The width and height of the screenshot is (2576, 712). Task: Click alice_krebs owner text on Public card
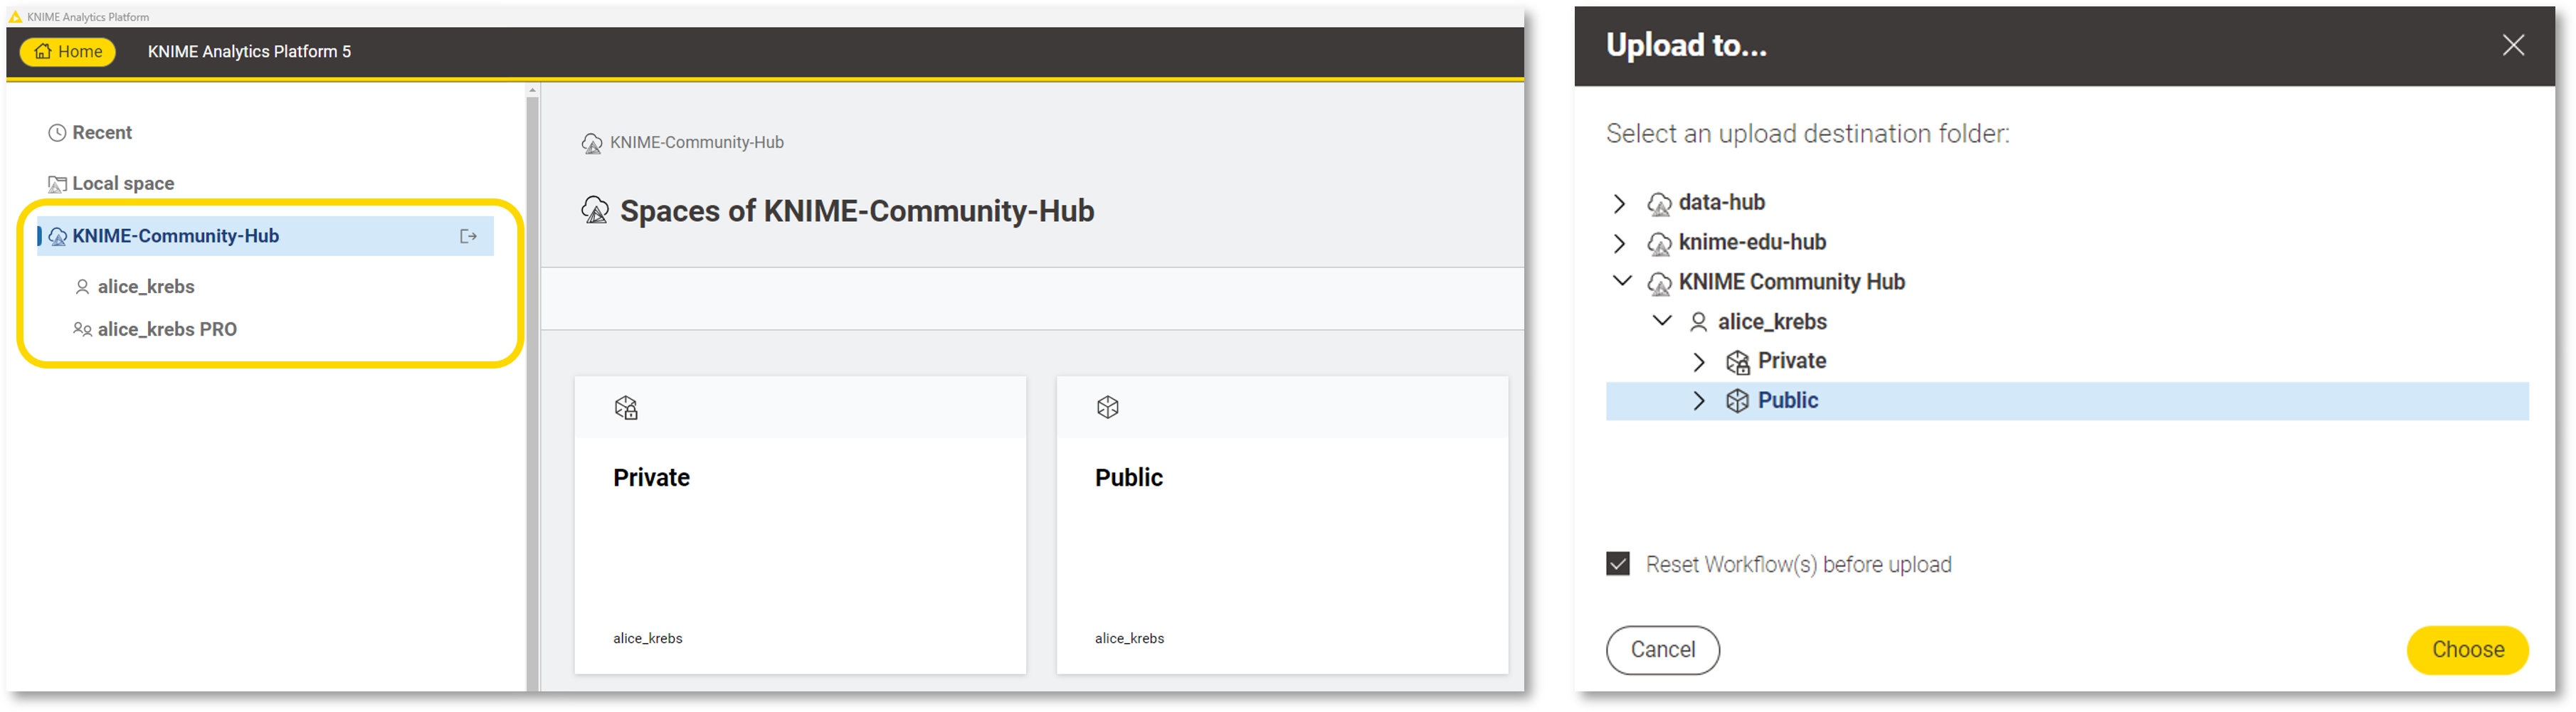pos(1130,639)
